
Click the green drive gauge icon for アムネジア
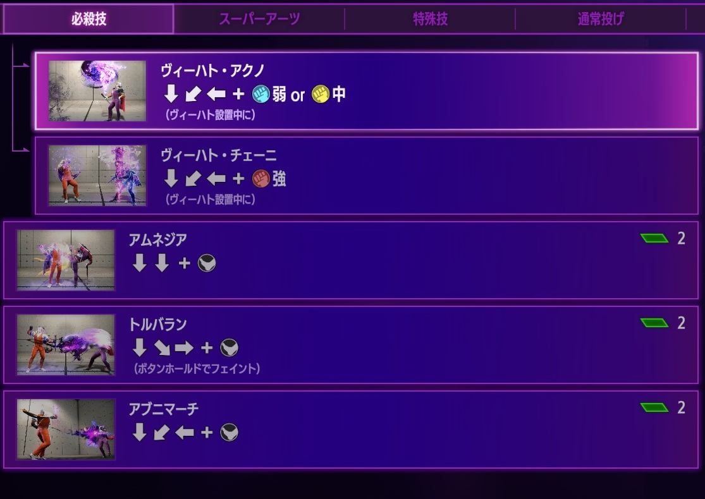coord(654,238)
